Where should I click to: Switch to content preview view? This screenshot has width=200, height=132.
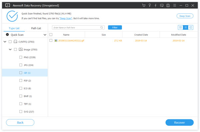pyautogui.click(x=191, y=28)
